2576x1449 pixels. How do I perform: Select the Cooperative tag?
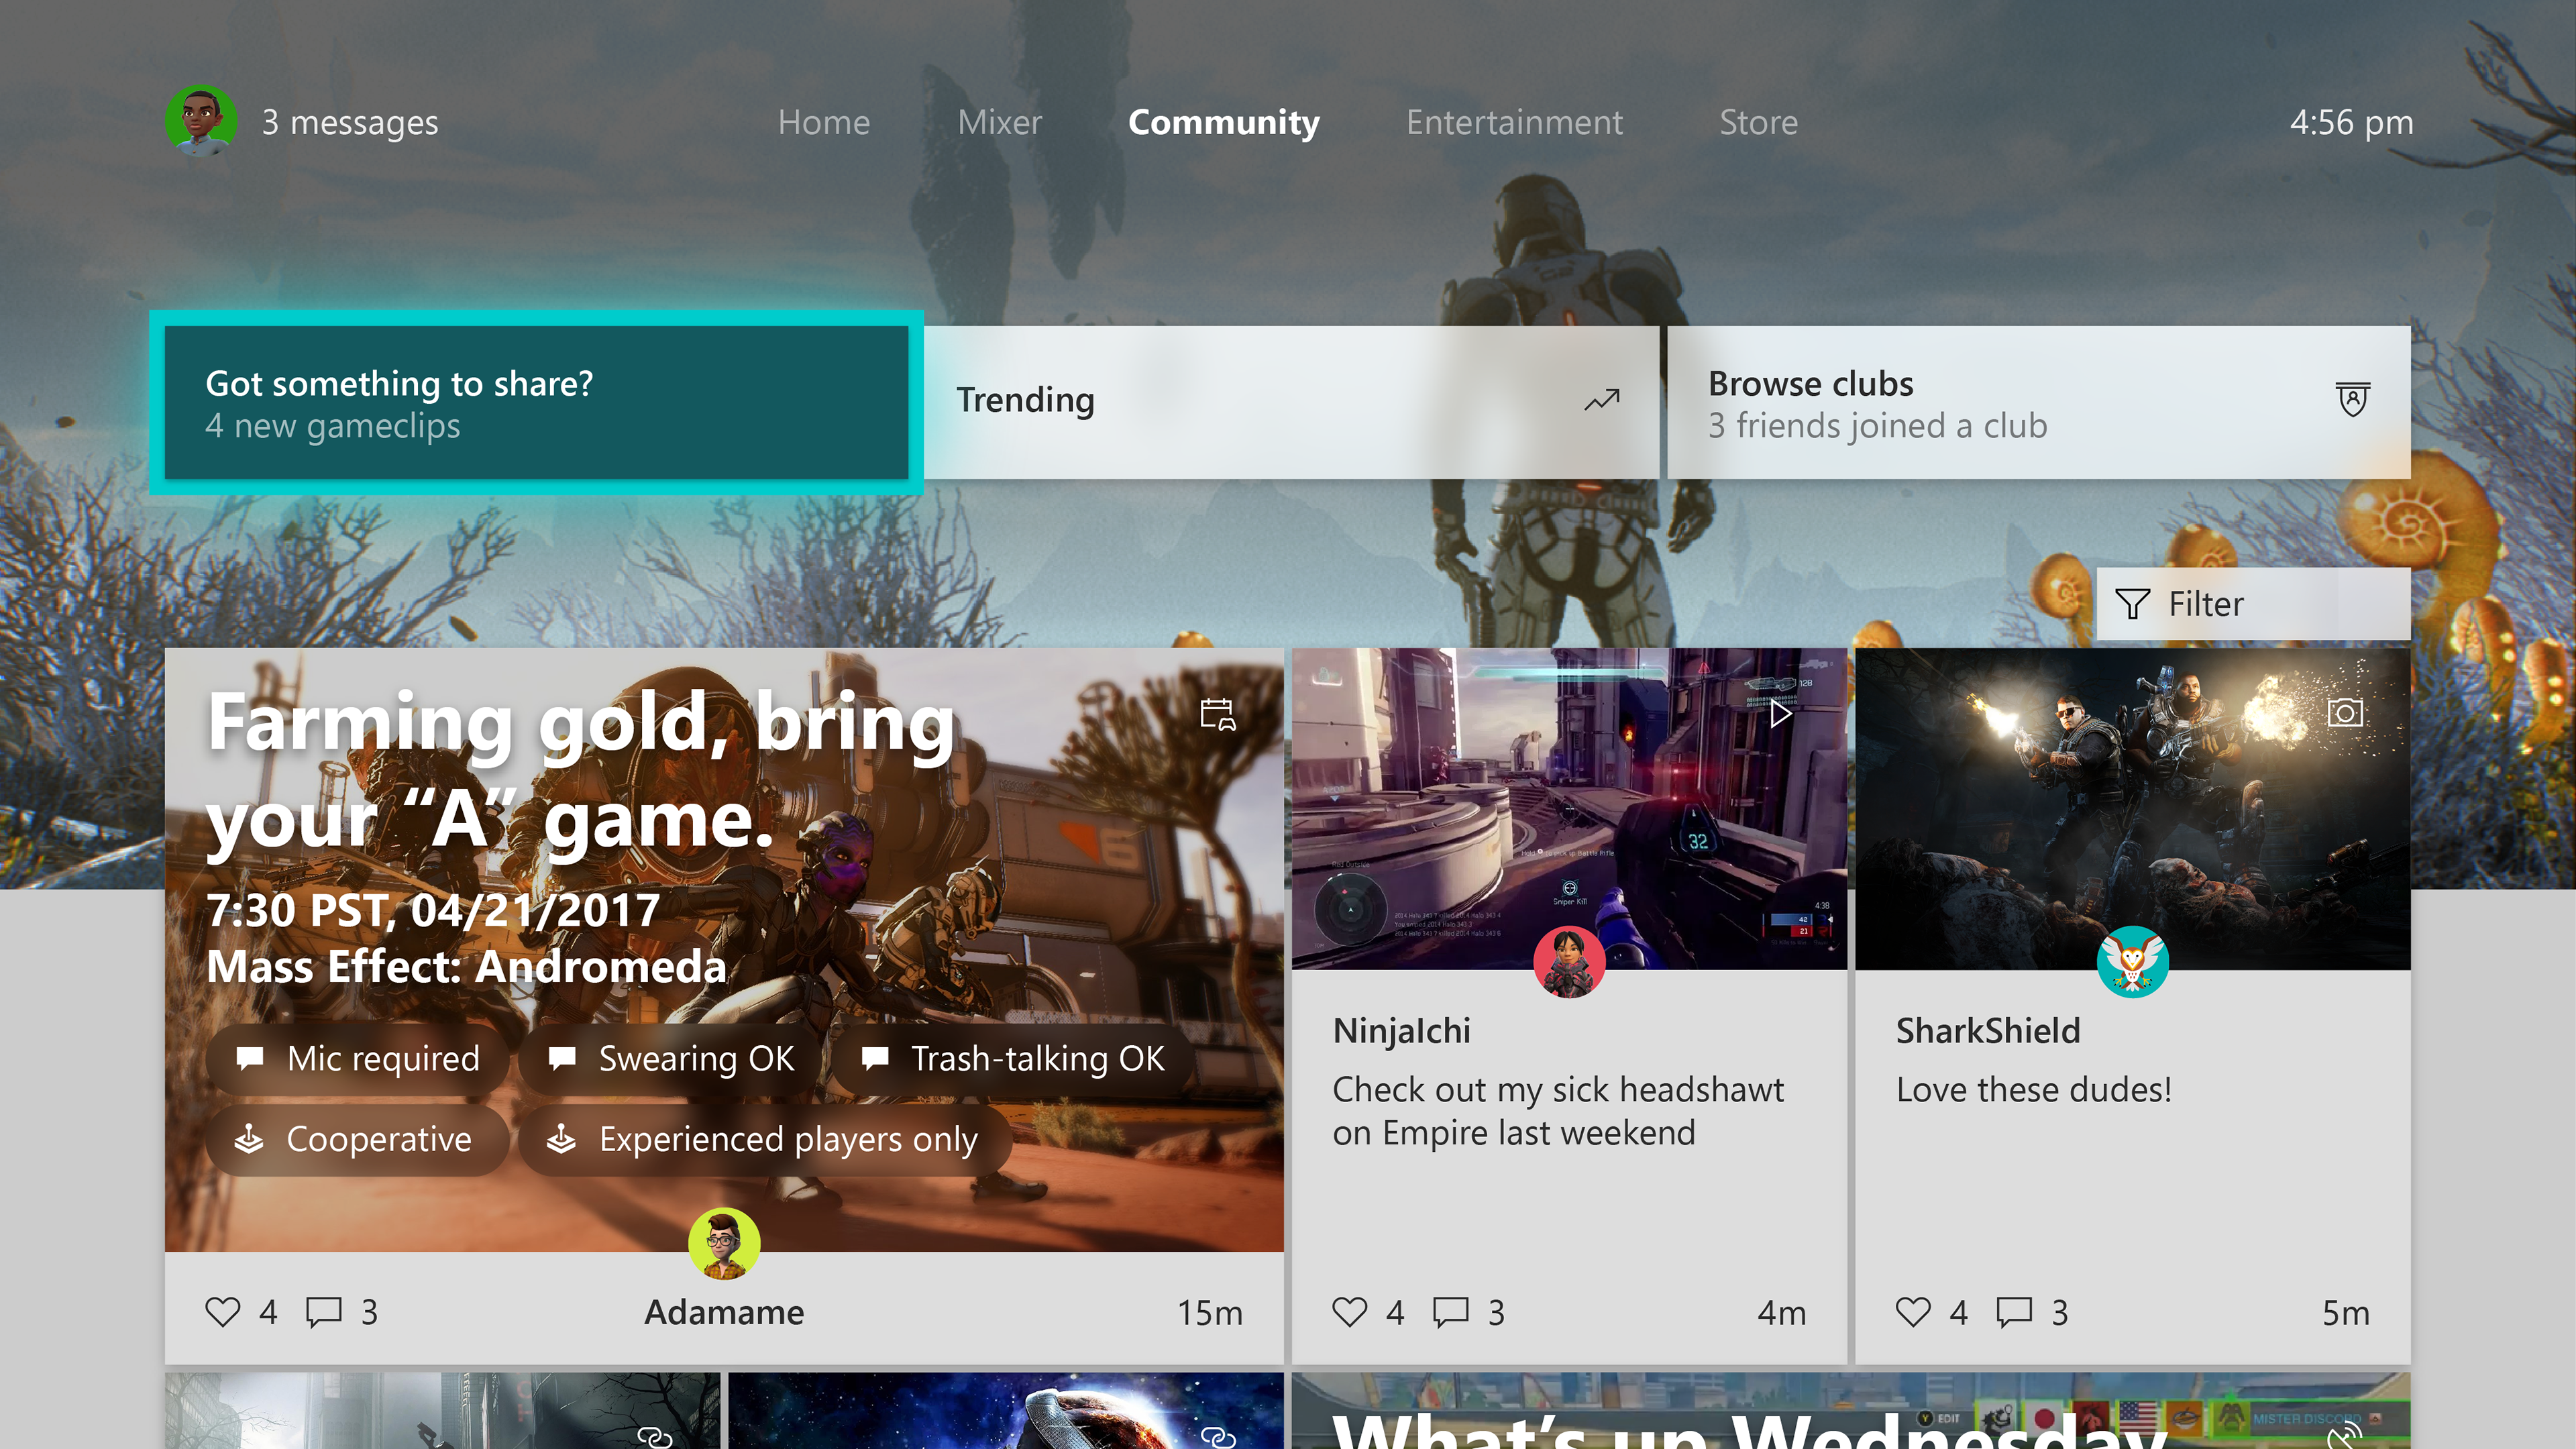pos(358,1139)
